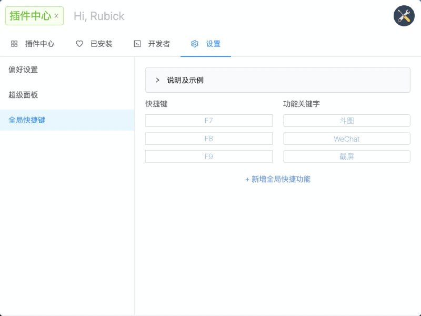Click the 斗图 keyword field

tap(347, 121)
